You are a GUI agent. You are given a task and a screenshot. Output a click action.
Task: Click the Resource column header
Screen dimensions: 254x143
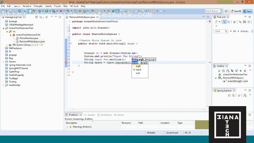tap(126, 123)
